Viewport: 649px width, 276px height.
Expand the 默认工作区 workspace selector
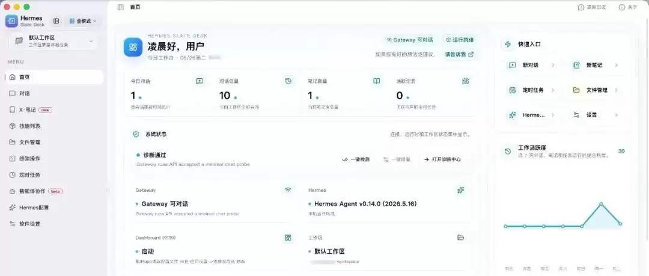pos(53,41)
